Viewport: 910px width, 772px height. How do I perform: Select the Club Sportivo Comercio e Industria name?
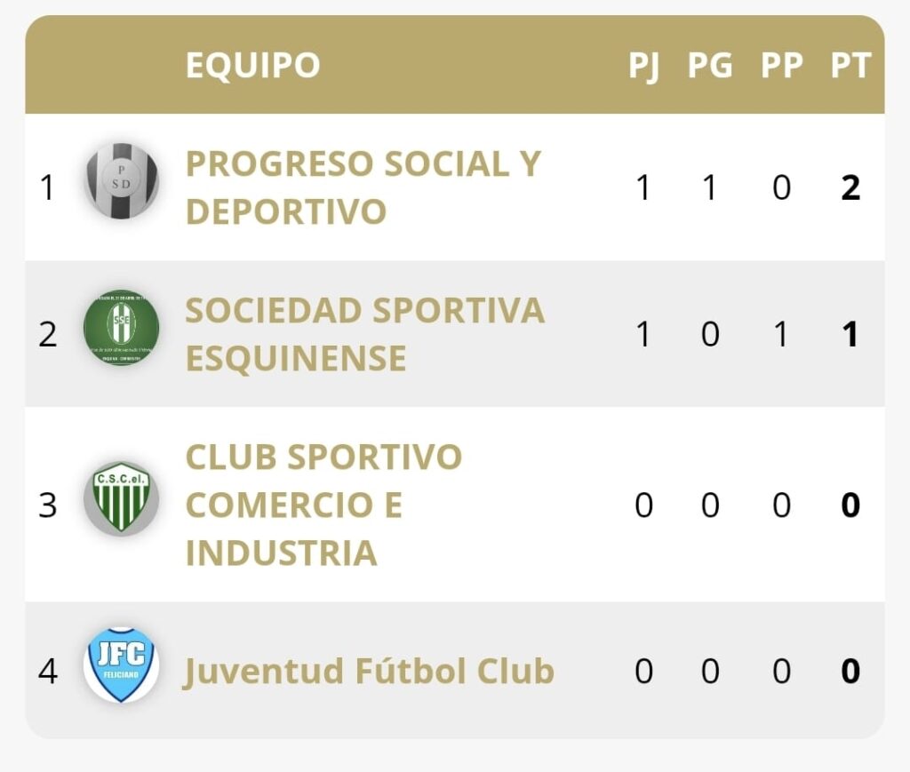(x=323, y=505)
